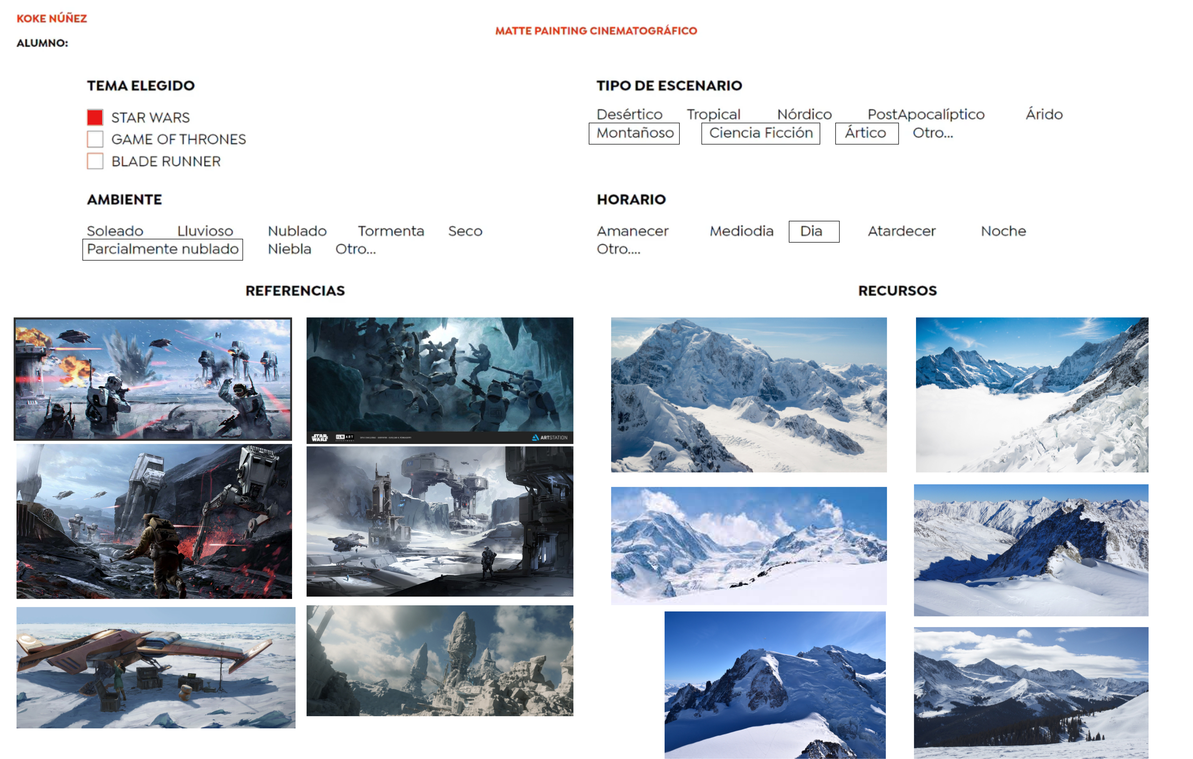Viewport: 1193px width, 759px height.
Task: Select the Montañoso scenario option
Action: tap(634, 133)
